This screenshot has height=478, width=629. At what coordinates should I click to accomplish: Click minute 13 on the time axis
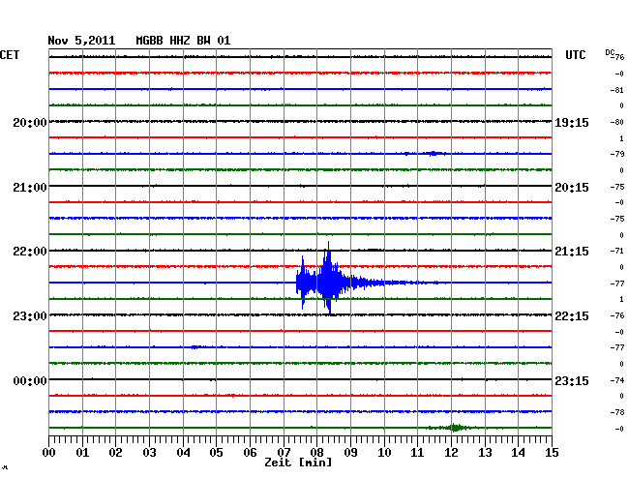pyautogui.click(x=485, y=452)
